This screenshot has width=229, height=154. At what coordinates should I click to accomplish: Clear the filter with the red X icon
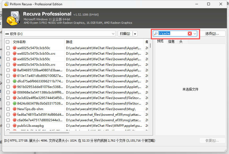click(x=190, y=34)
